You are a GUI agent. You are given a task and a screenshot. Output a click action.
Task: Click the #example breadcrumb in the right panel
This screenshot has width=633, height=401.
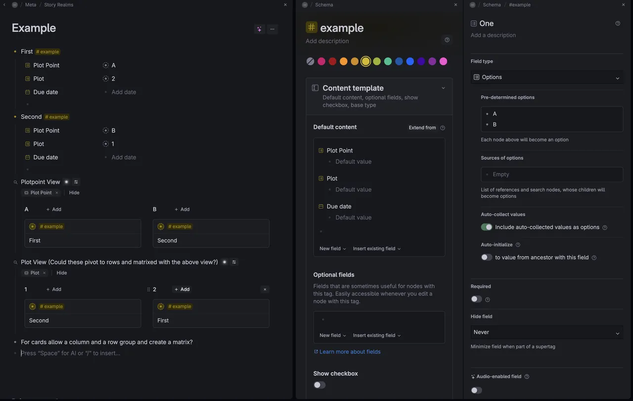point(519,4)
